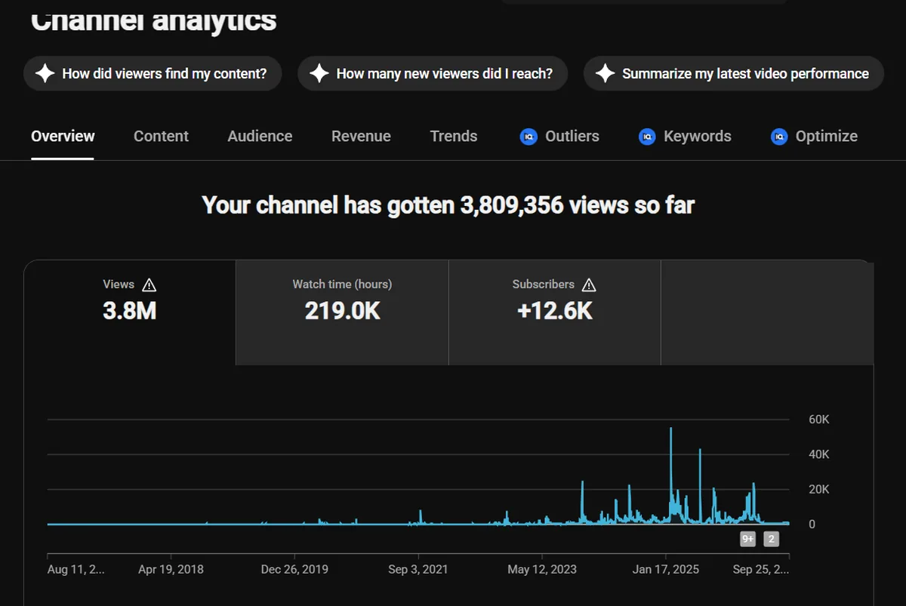Click the 60K axis label
Screen dimensions: 906x606
[818, 420]
